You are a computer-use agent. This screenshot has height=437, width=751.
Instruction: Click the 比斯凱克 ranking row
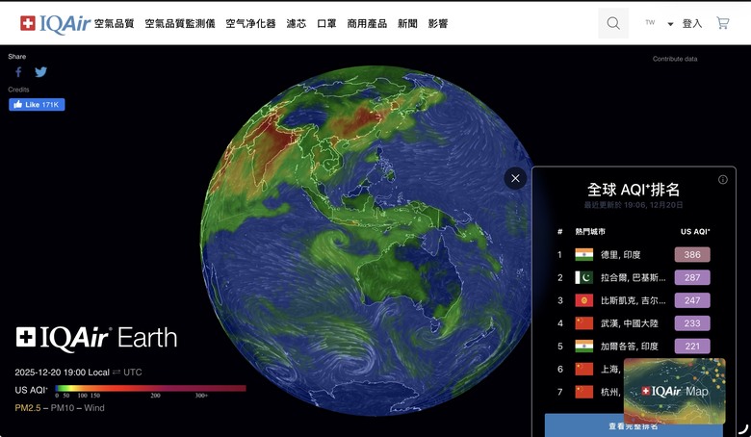(x=634, y=300)
